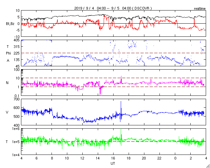Click tick value "1e+4" on the temperature axis
This screenshot has height=168, width=210.
[16, 155]
